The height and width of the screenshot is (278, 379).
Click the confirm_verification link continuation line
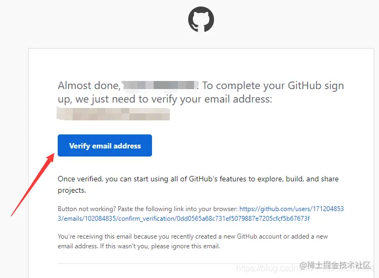[x=184, y=219]
